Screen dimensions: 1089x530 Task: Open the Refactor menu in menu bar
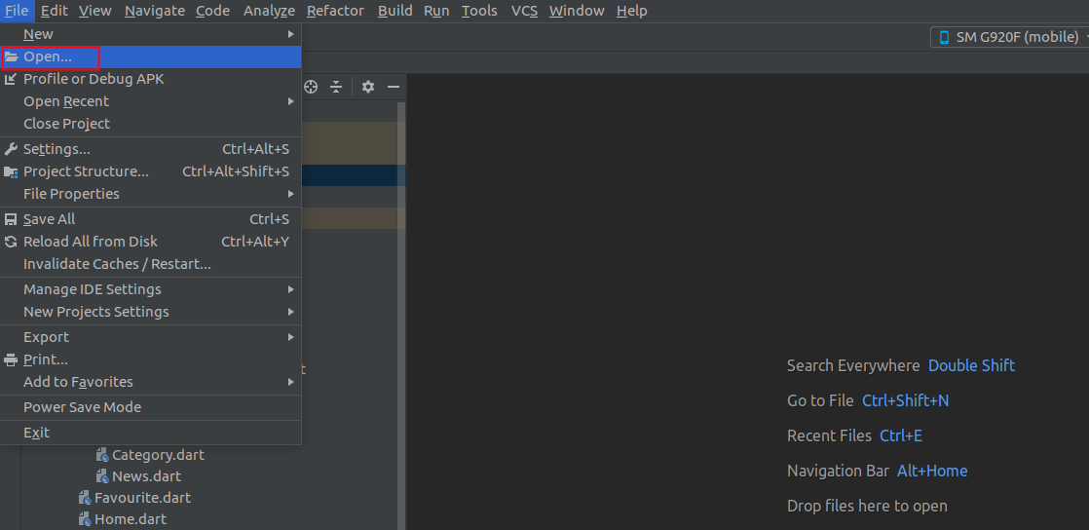(x=335, y=11)
